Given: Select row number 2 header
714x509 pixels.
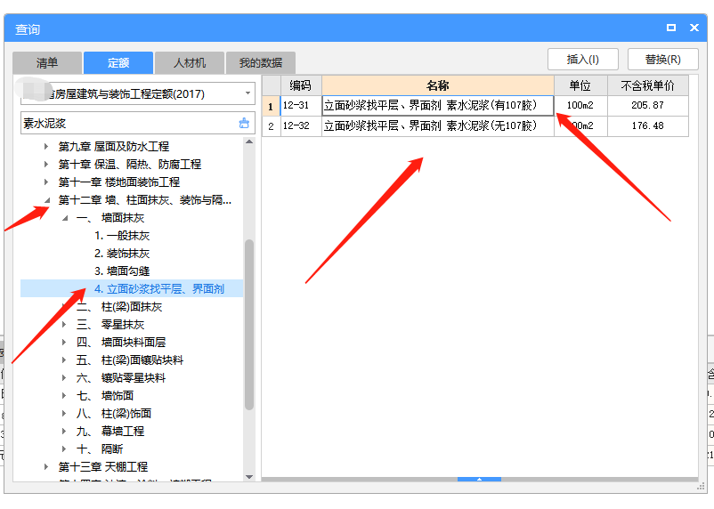Looking at the screenshot, I should tap(271, 126).
